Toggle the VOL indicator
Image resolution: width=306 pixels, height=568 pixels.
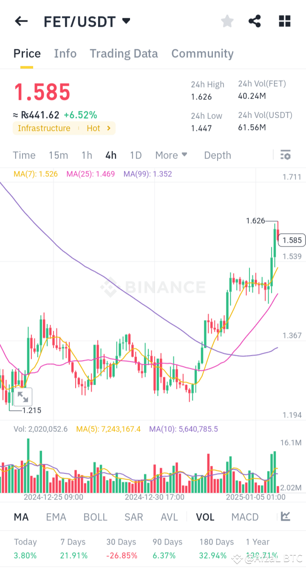(205, 517)
